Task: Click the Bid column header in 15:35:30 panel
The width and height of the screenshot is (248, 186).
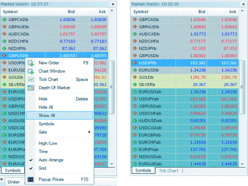Action: pyautogui.click(x=202, y=12)
